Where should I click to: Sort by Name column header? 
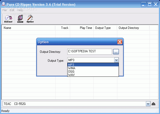click(29, 28)
